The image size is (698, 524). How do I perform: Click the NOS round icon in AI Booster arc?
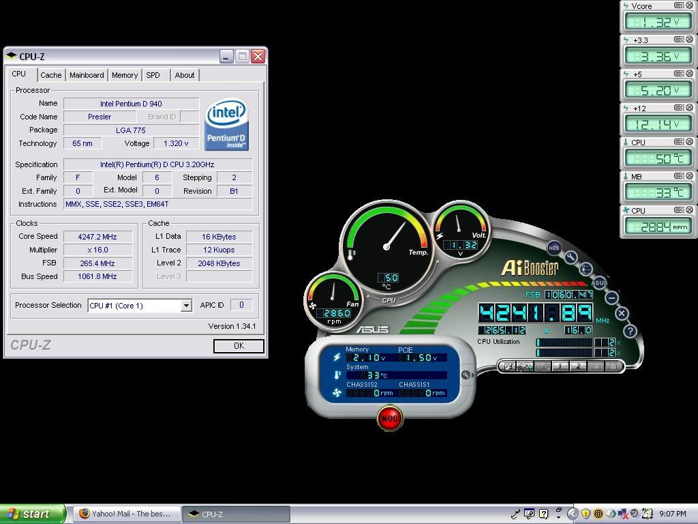[553, 248]
